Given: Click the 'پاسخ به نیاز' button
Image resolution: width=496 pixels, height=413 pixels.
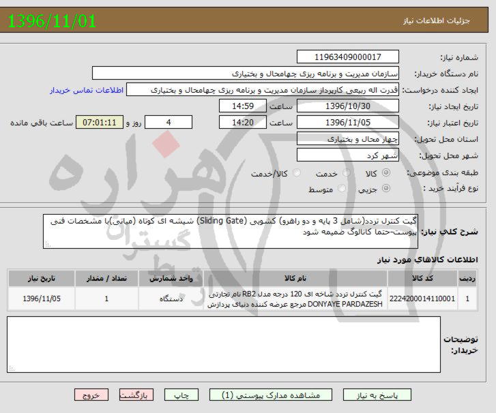Looking at the screenshot, I should (377, 395).
